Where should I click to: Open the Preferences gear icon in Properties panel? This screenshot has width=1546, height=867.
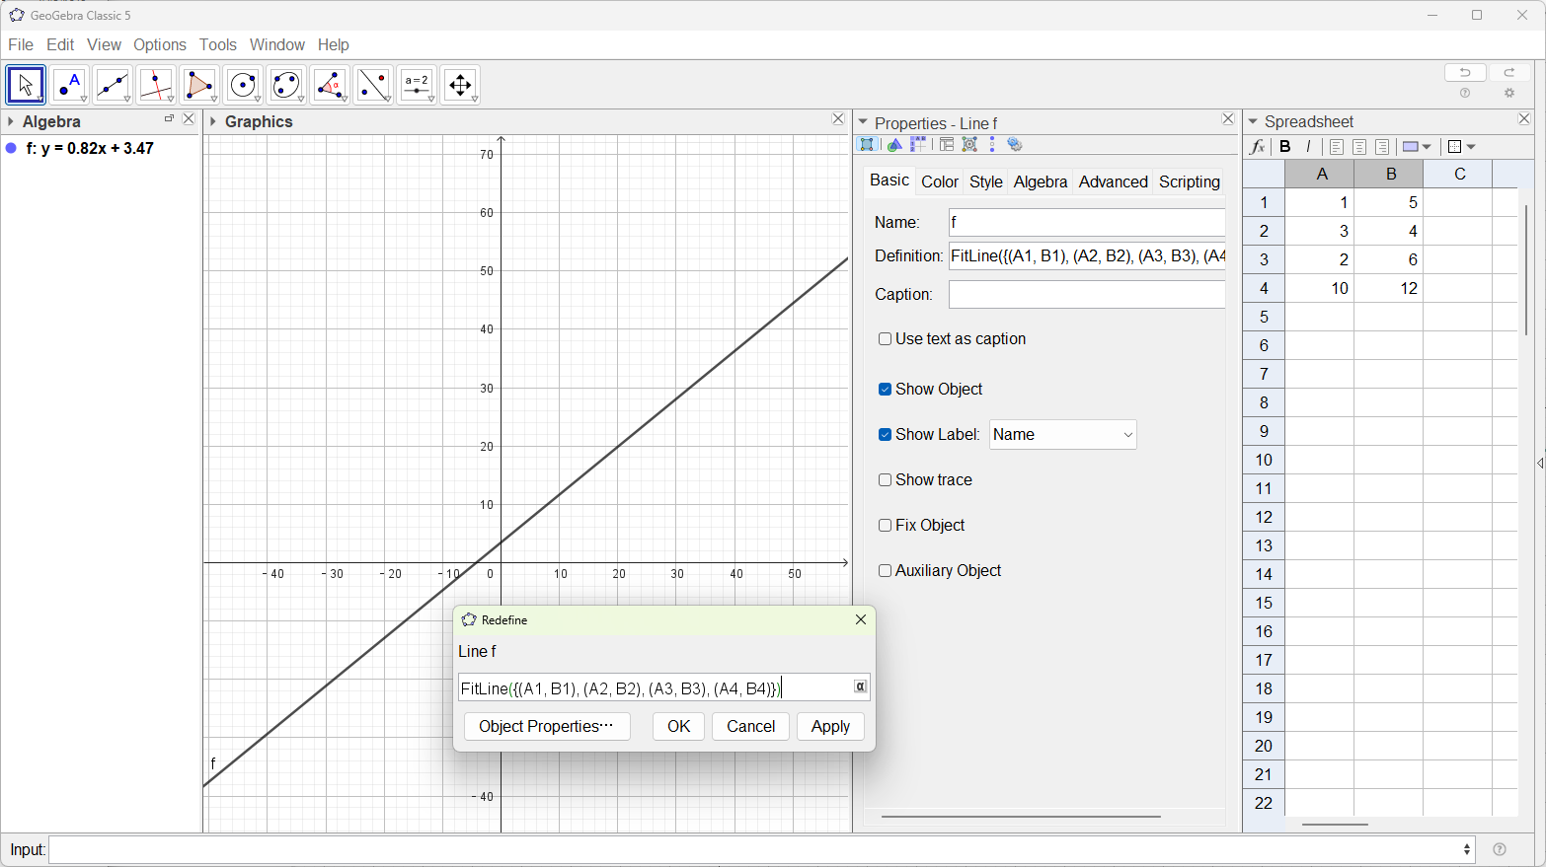click(1015, 144)
